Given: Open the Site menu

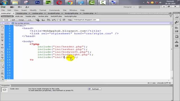Looking at the screenshot, I should click(x=64, y=10).
